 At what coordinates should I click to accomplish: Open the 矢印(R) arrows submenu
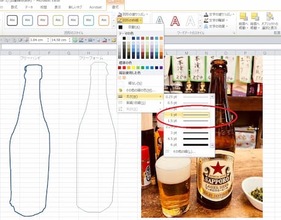click(140, 109)
